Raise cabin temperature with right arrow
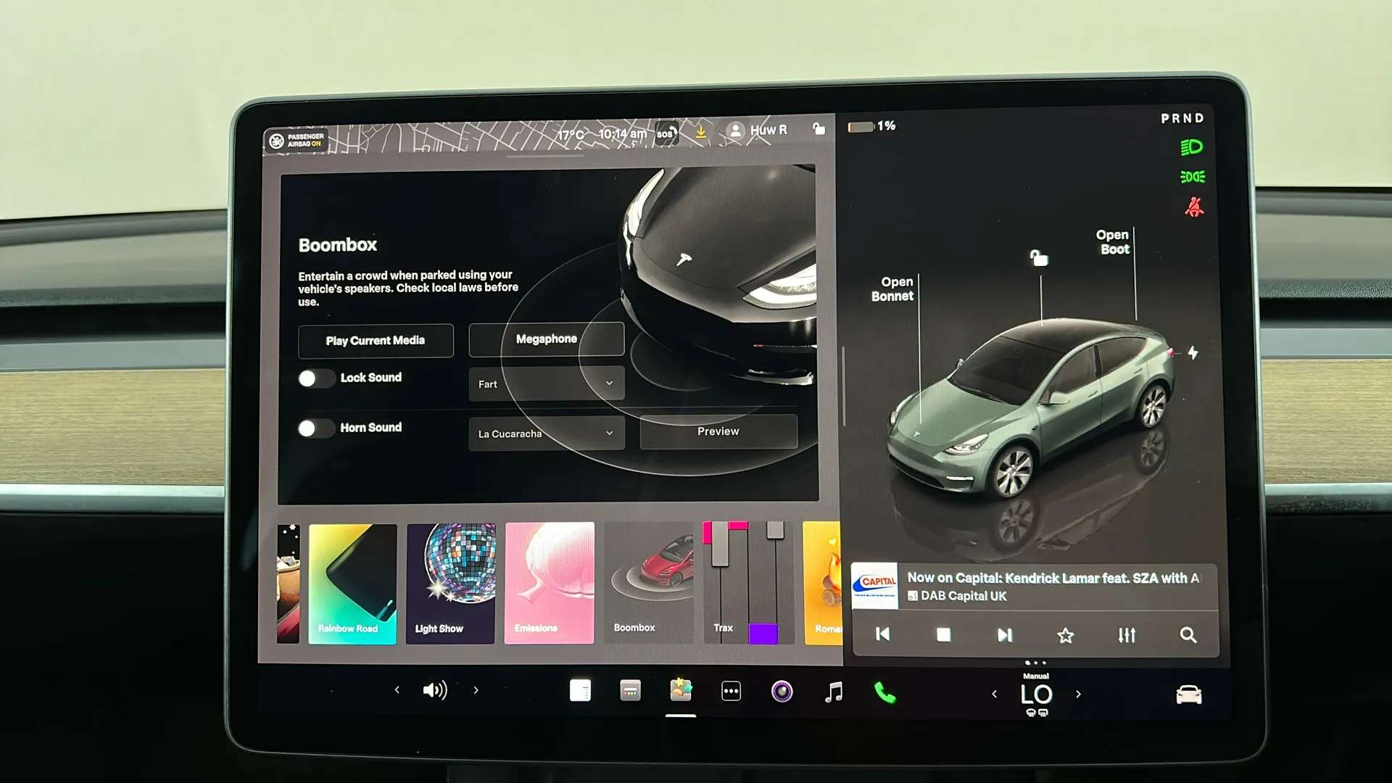Image resolution: width=1392 pixels, height=783 pixels. (1078, 694)
